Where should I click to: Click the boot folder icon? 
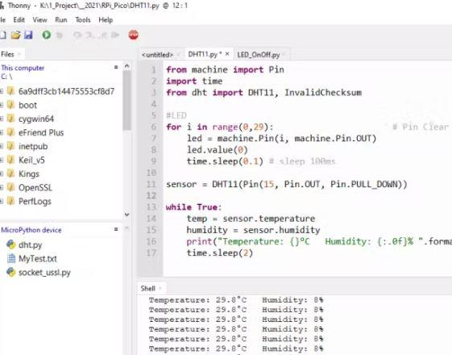click(10, 105)
